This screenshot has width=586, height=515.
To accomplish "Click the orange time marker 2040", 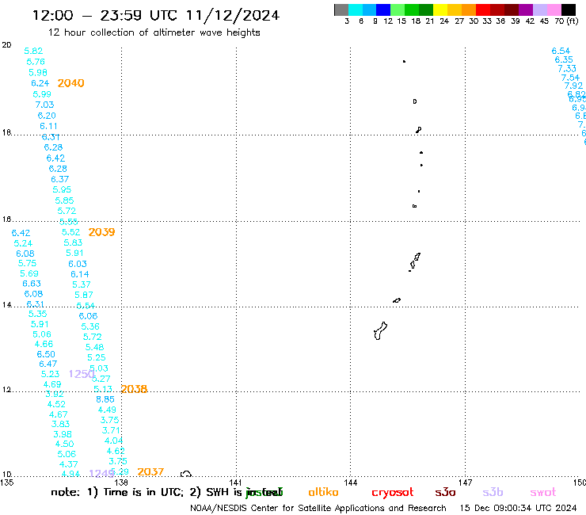I will click(70, 83).
